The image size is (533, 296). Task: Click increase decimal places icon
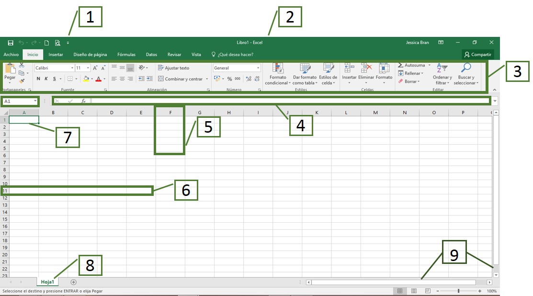[x=249, y=79]
